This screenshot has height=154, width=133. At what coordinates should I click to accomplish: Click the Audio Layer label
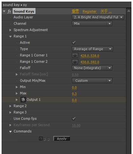23,17
